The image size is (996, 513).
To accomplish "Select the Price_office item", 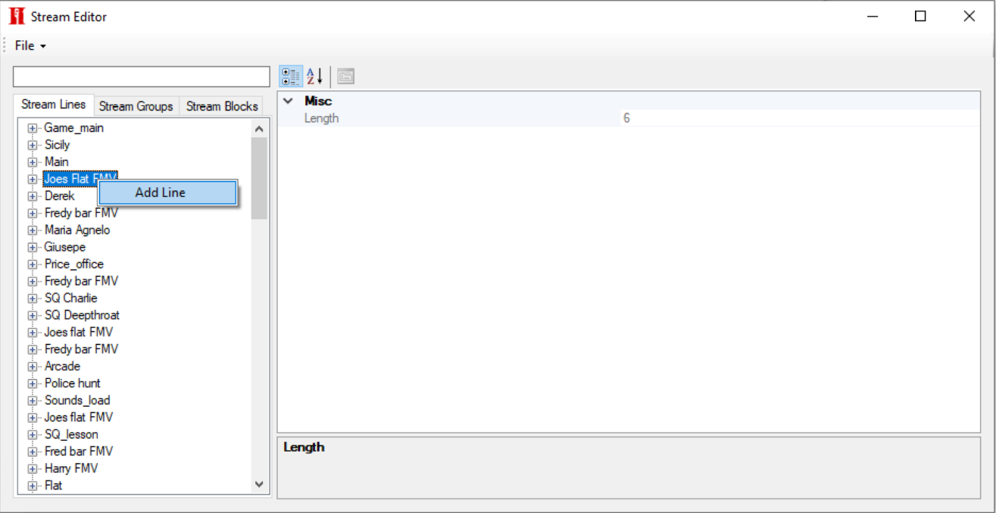I will 73,264.
